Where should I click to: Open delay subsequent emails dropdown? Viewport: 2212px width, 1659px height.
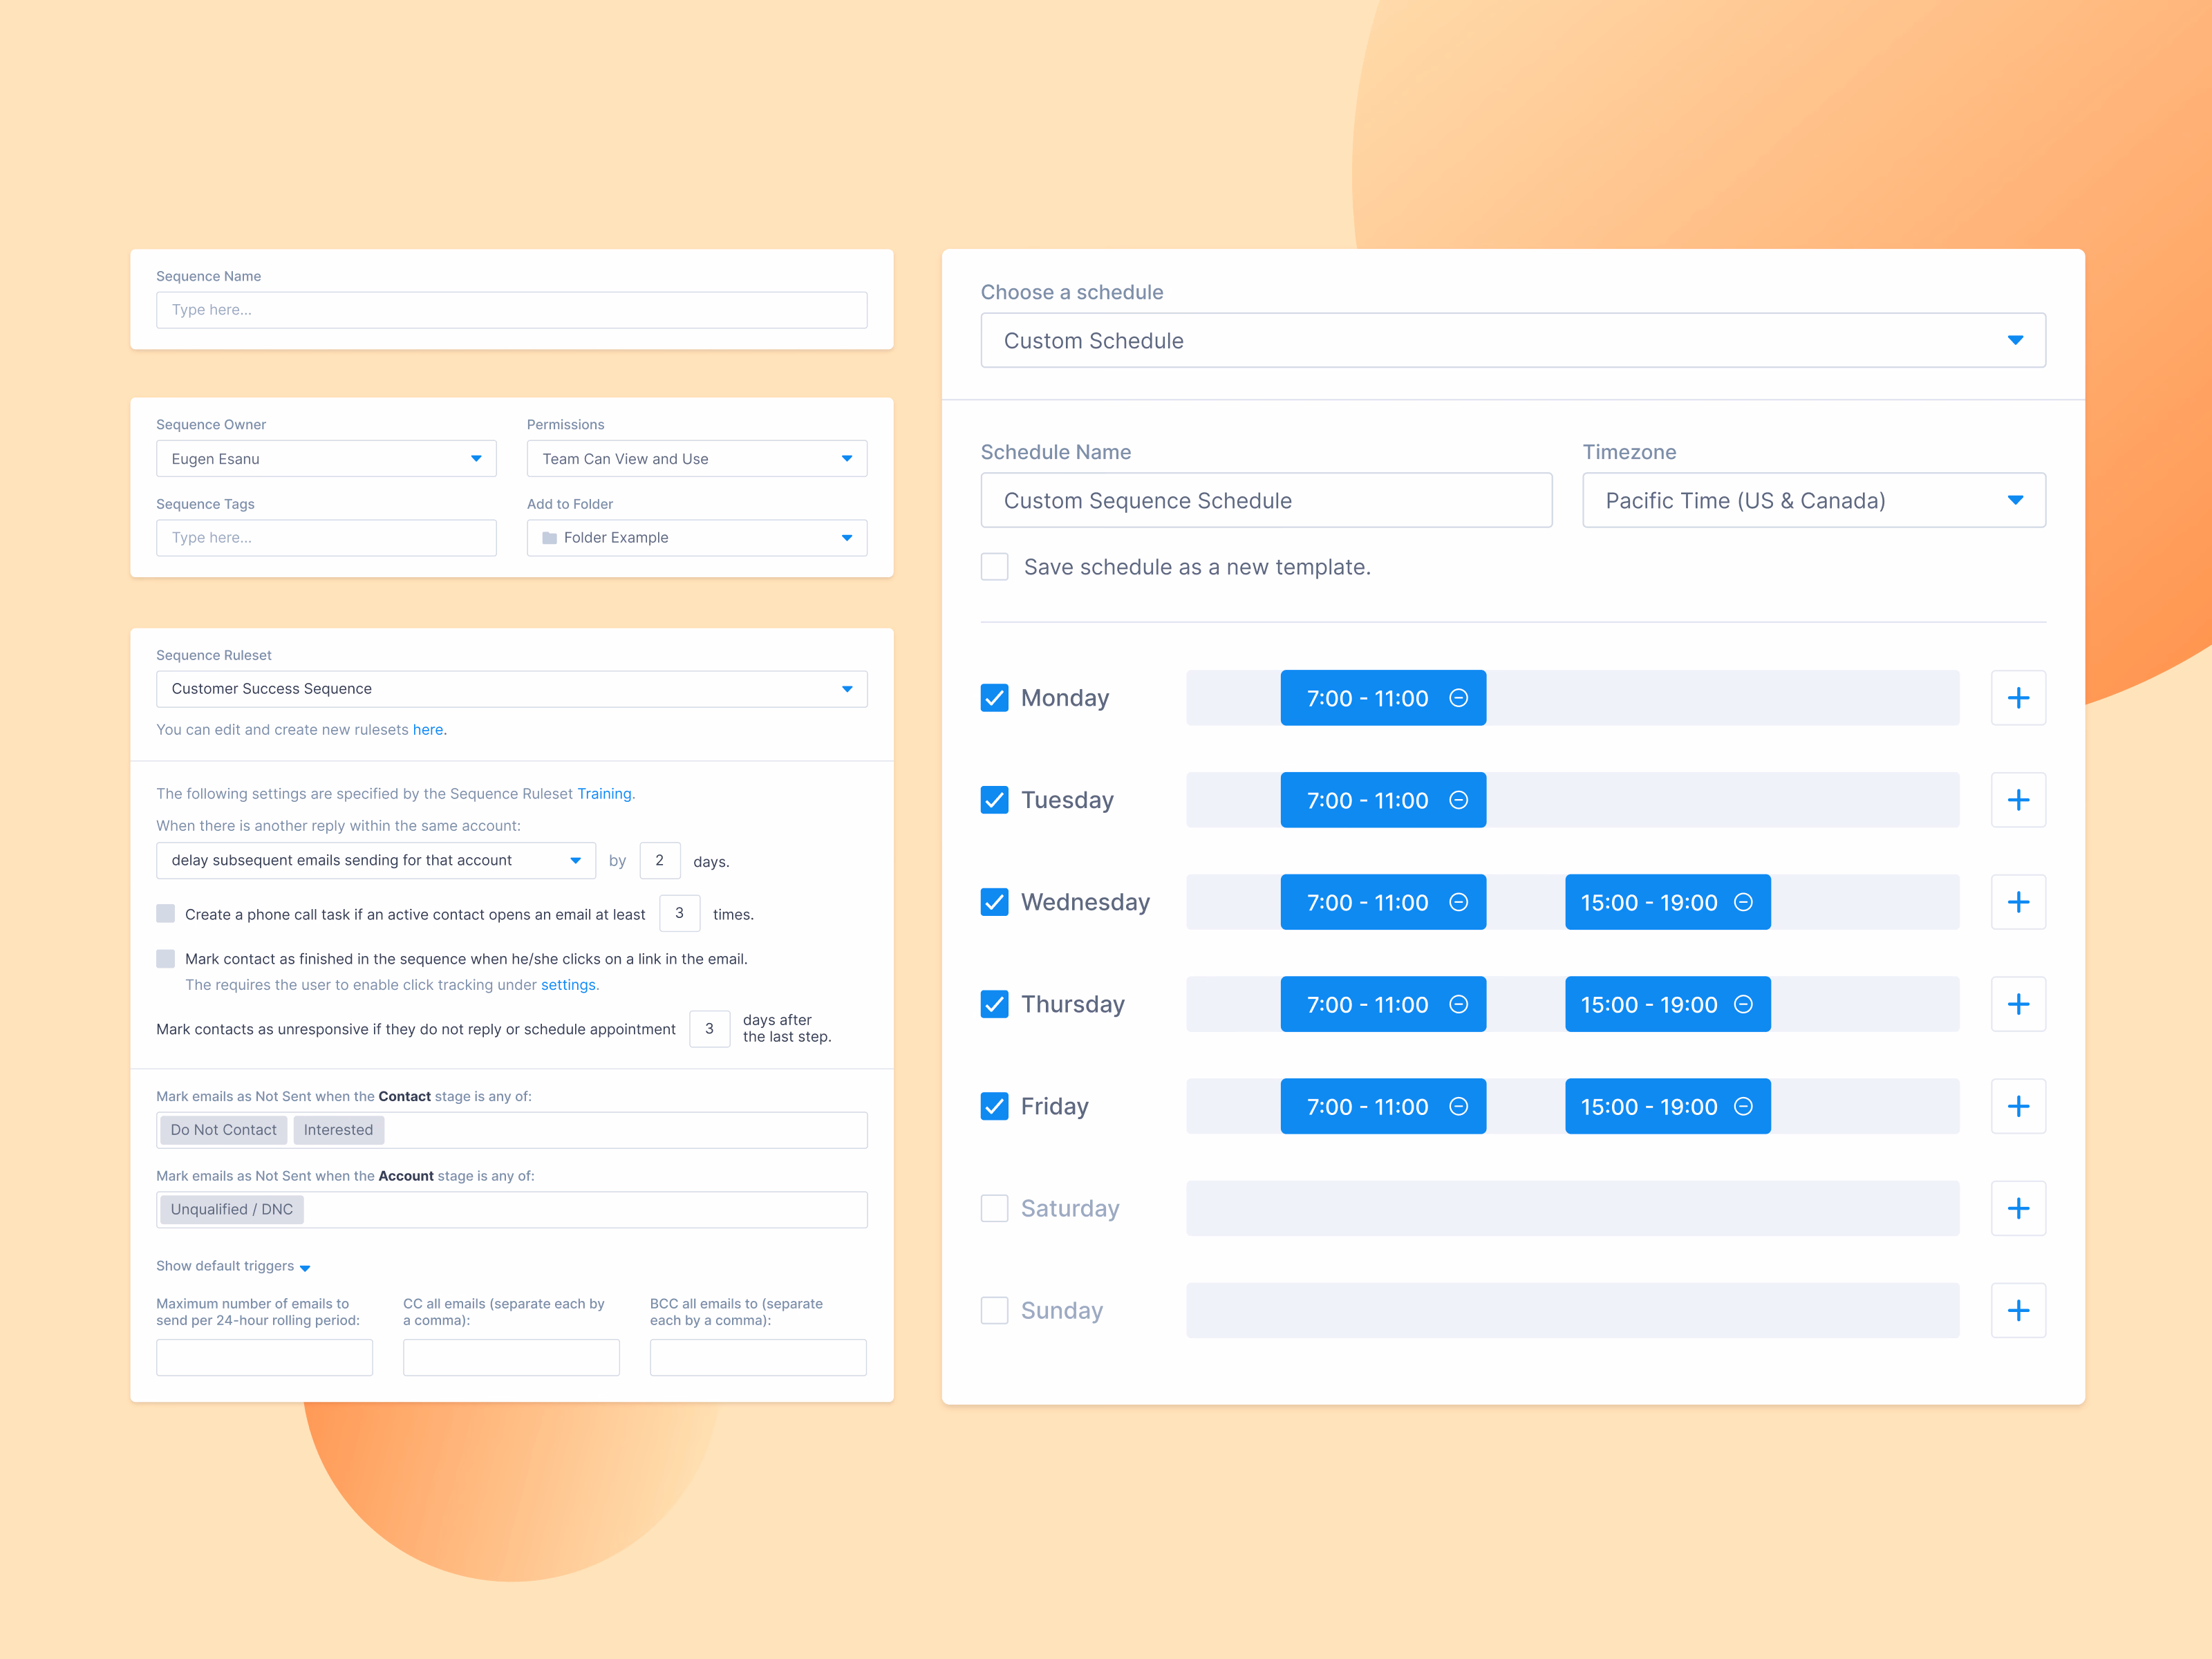pyautogui.click(x=376, y=860)
